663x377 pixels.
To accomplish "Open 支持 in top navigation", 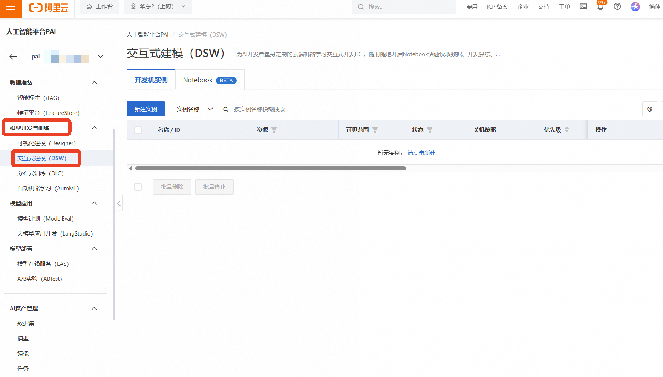I will 544,7.
